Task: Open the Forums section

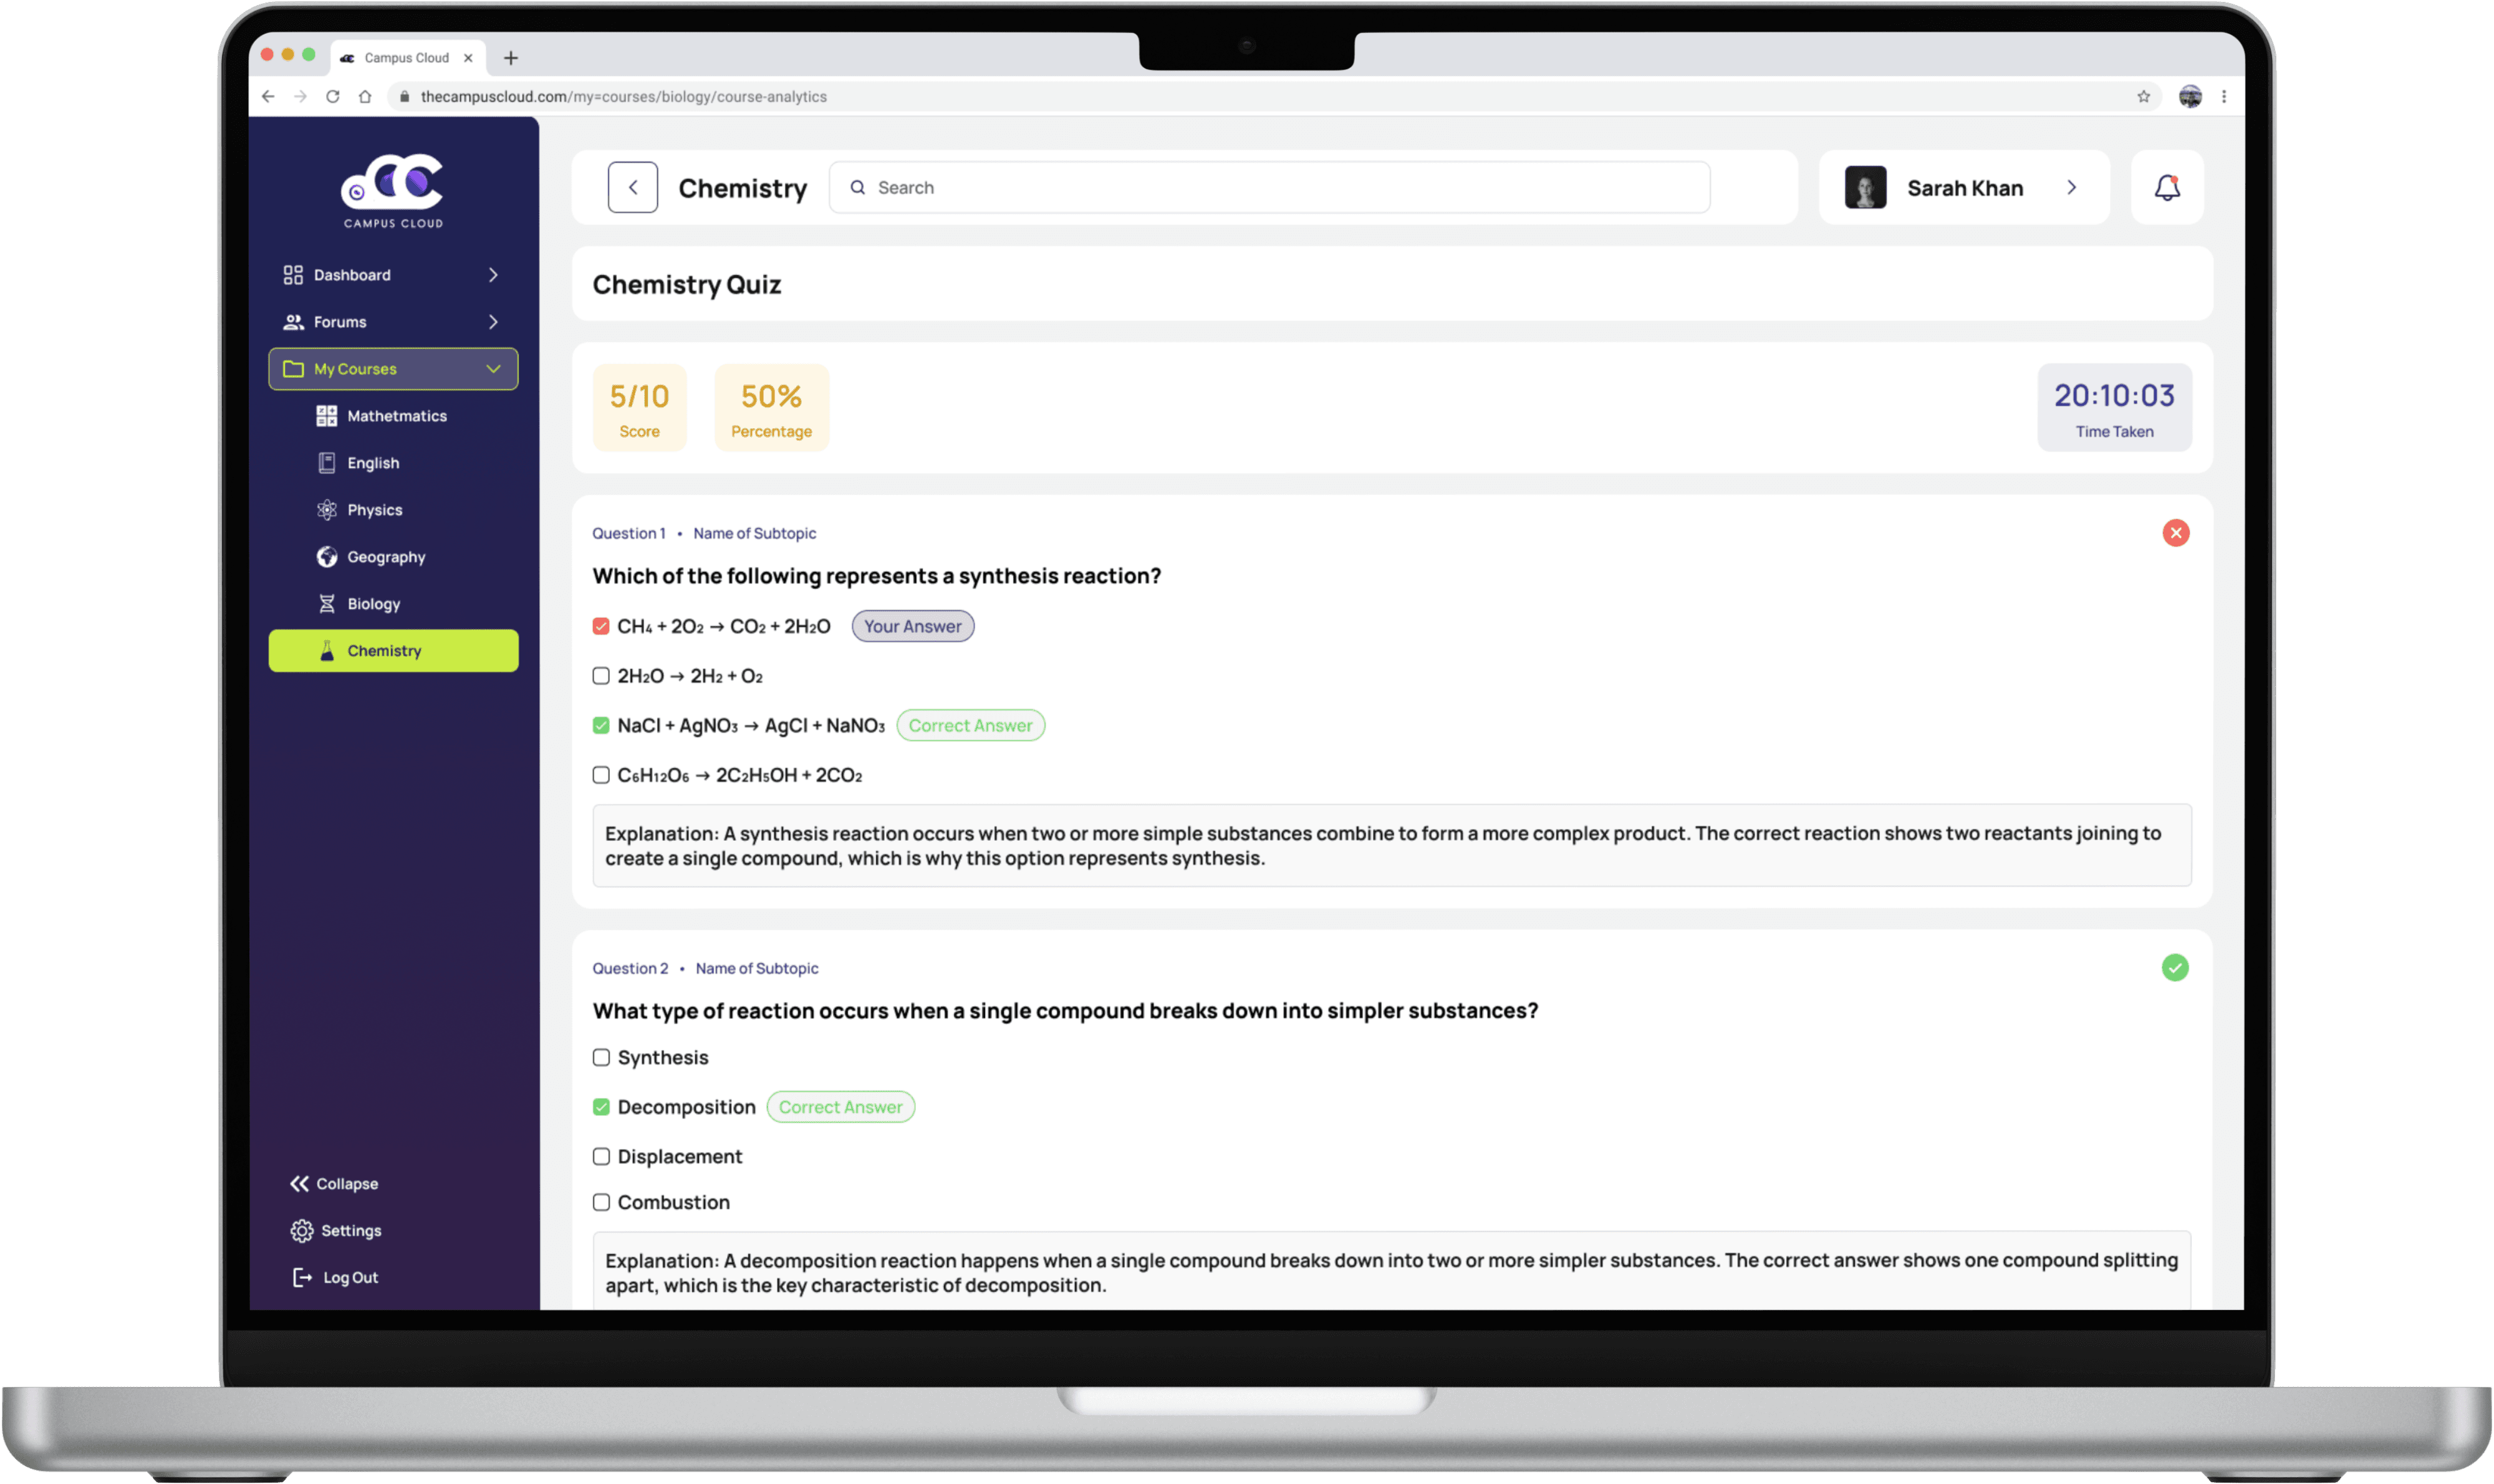Action: coord(340,322)
